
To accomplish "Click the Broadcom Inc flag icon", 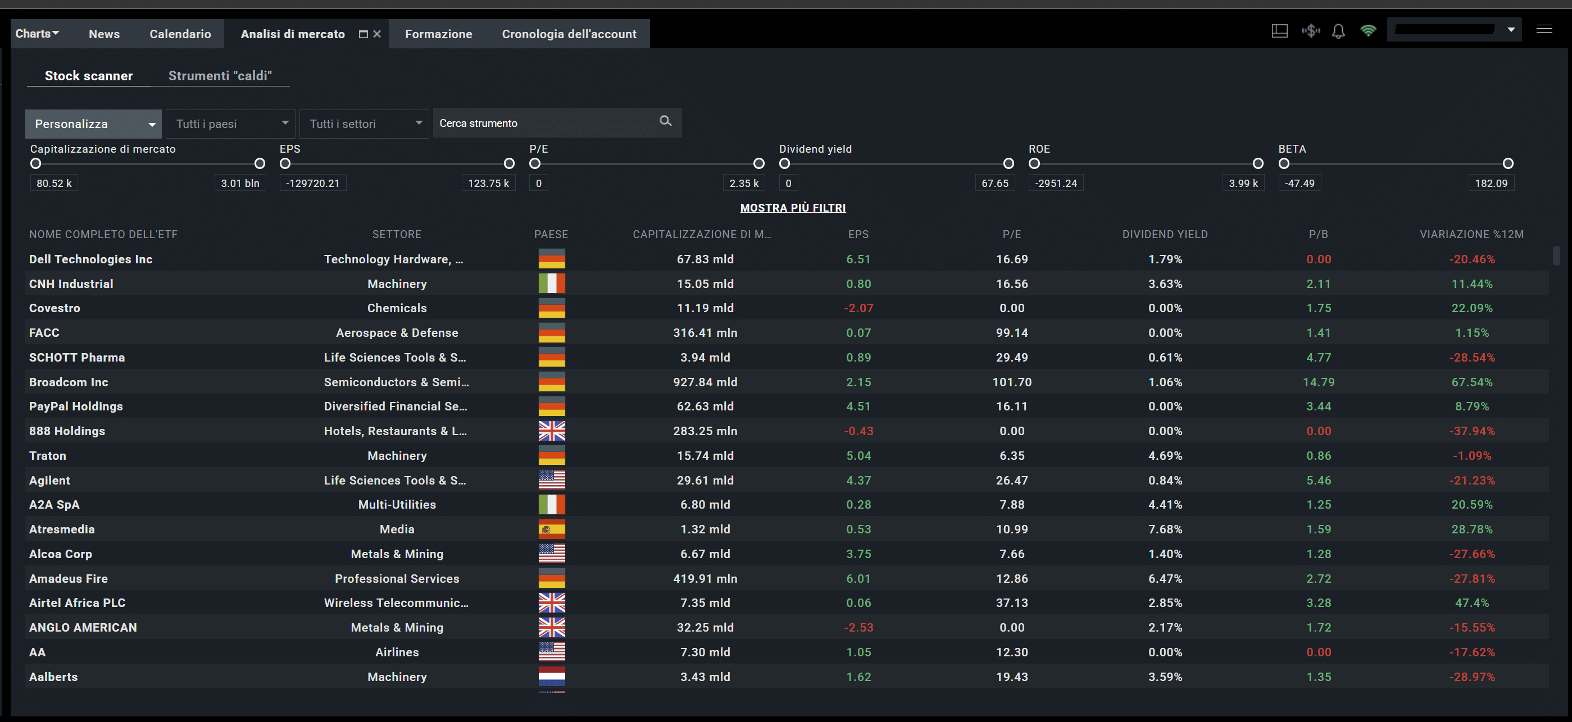I will point(552,382).
